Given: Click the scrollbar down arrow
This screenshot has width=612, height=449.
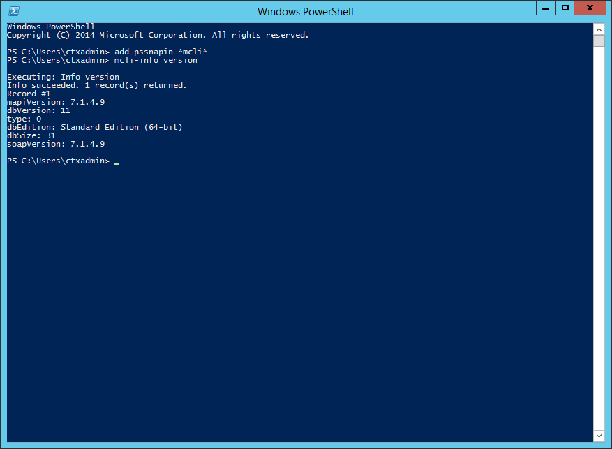Looking at the screenshot, I should click(599, 436).
